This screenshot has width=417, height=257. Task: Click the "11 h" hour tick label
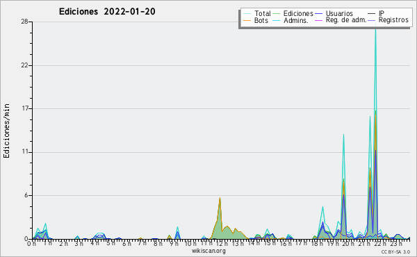[206, 242]
